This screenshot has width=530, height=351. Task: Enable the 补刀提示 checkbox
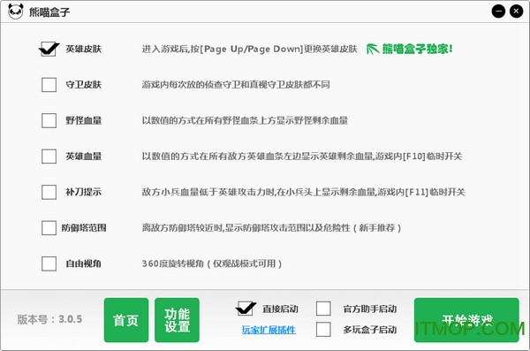coord(49,192)
